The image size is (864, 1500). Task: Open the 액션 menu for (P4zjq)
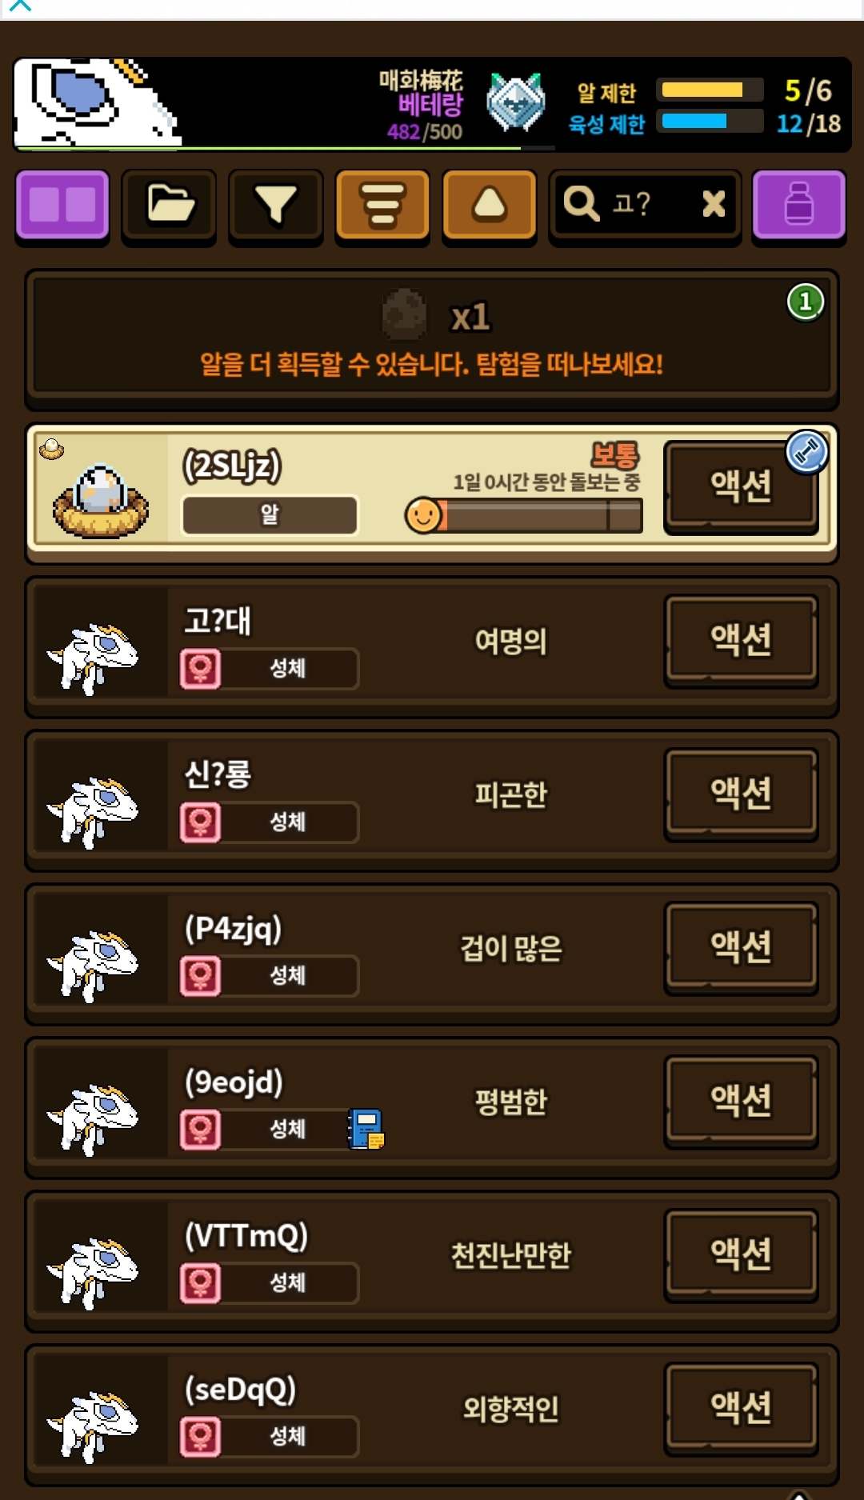pyautogui.click(x=741, y=948)
